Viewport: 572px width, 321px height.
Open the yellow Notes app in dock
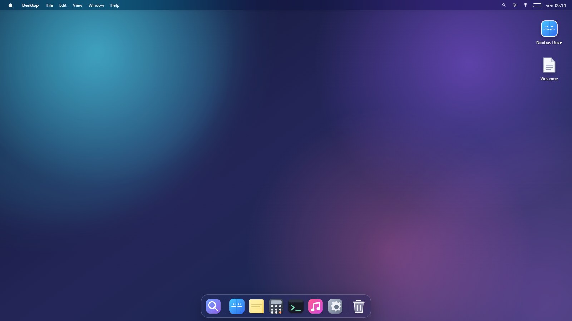click(256, 306)
